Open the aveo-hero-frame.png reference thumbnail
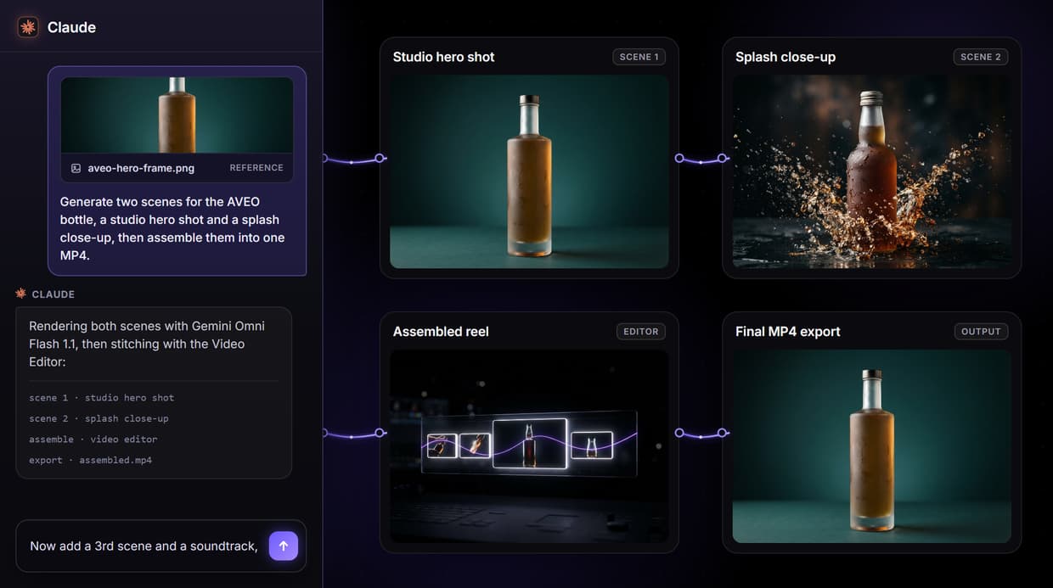1053x588 pixels. point(177,115)
